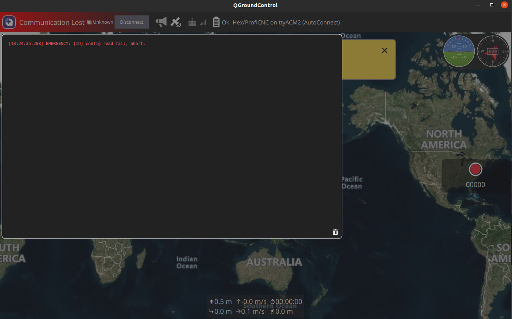
Task: Click the RC signal strength bars
Action: [203, 23]
